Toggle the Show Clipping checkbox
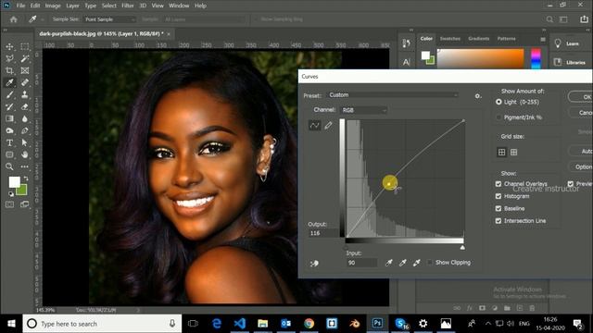593x333 pixels. tap(430, 263)
